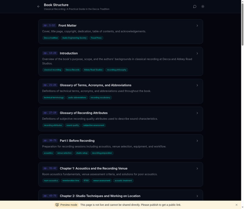Click the pp. 30-75 page range badge
Image resolution: width=244 pixels, height=209 pixels.
click(50, 141)
